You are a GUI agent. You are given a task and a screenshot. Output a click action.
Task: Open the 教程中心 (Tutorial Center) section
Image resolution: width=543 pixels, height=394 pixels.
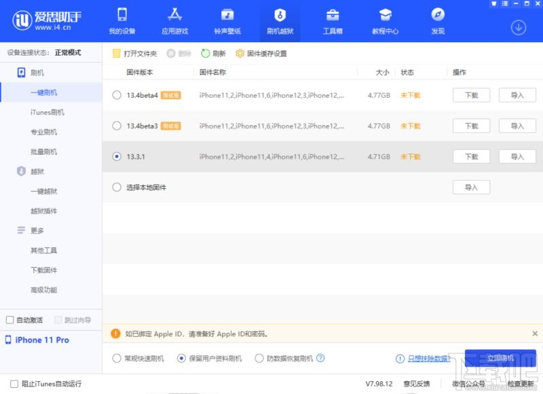386,20
